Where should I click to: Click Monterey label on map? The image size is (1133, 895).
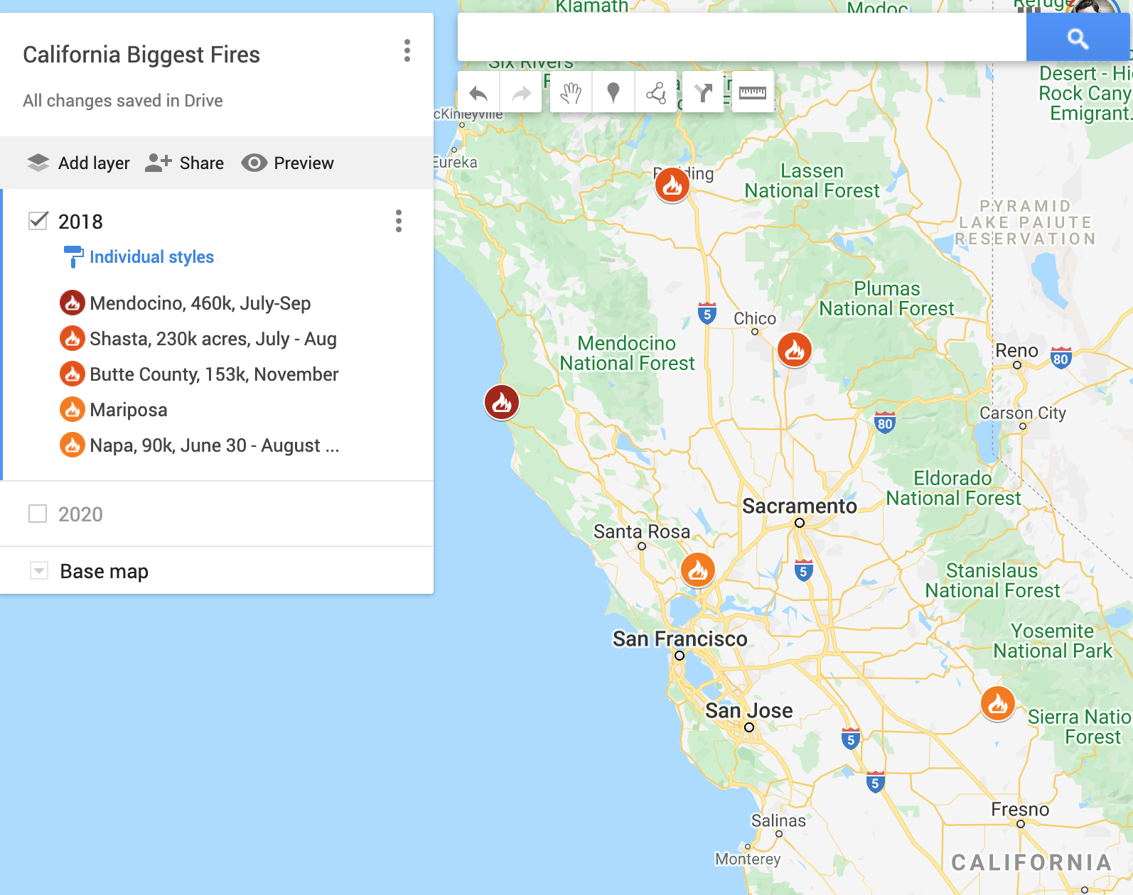[x=748, y=859]
